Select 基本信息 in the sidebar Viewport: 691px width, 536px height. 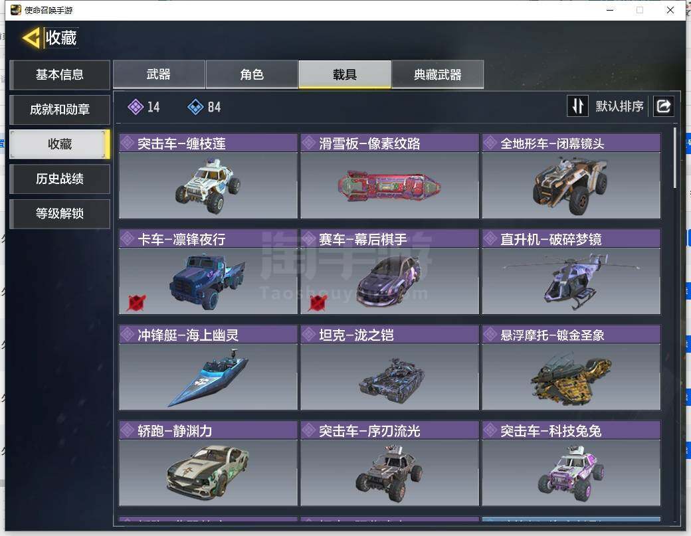pyautogui.click(x=60, y=75)
